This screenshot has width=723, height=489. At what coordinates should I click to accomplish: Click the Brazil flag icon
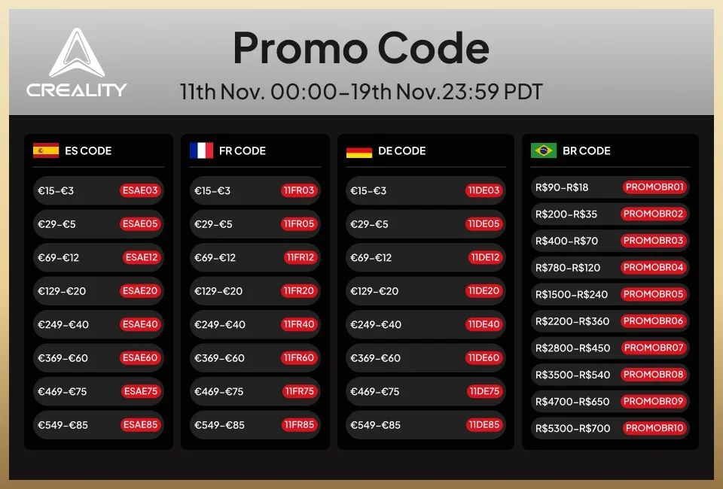coord(544,150)
